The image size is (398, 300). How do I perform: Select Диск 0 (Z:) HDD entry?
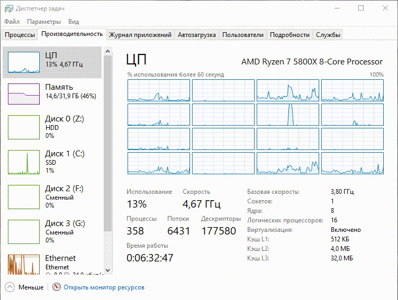pyautogui.click(x=52, y=127)
